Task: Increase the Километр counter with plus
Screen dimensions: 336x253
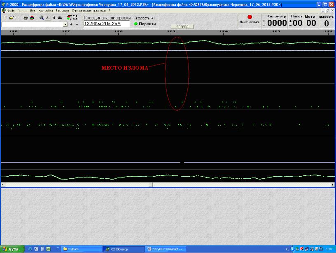Action: (264, 21)
